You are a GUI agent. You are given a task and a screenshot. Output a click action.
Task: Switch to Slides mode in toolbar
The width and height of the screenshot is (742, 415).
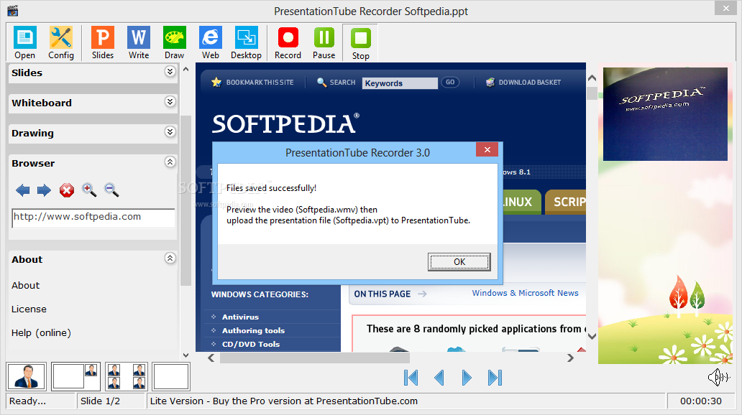103,43
